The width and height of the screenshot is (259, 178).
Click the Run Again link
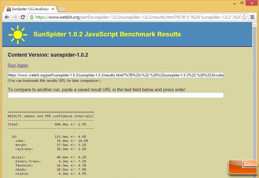click(x=18, y=65)
